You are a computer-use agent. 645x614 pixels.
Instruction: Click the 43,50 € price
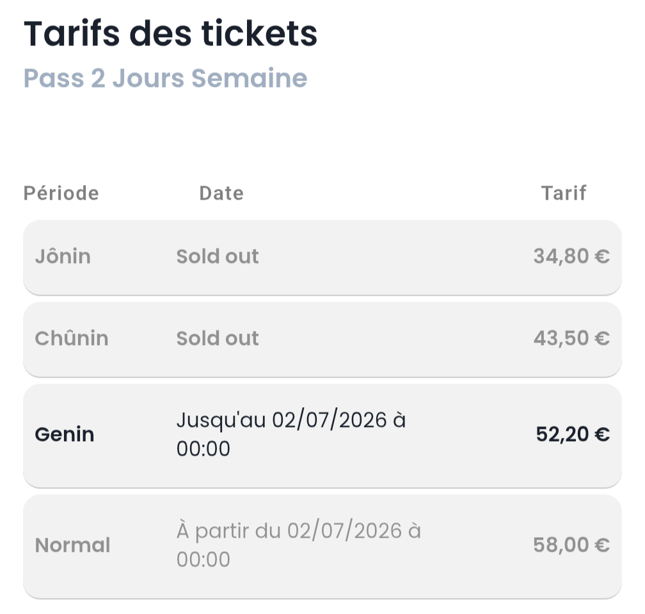[x=571, y=338]
